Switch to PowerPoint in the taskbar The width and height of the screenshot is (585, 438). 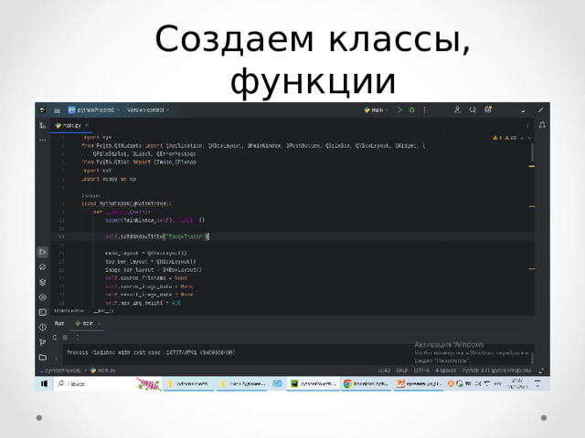(419, 383)
